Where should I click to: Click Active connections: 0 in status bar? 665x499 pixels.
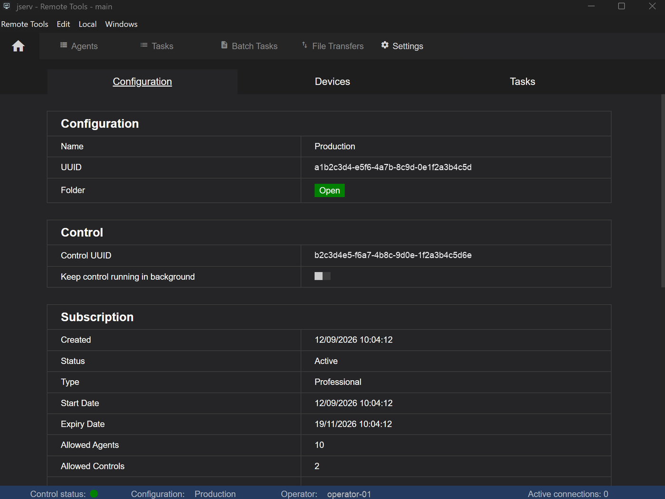tap(568, 494)
